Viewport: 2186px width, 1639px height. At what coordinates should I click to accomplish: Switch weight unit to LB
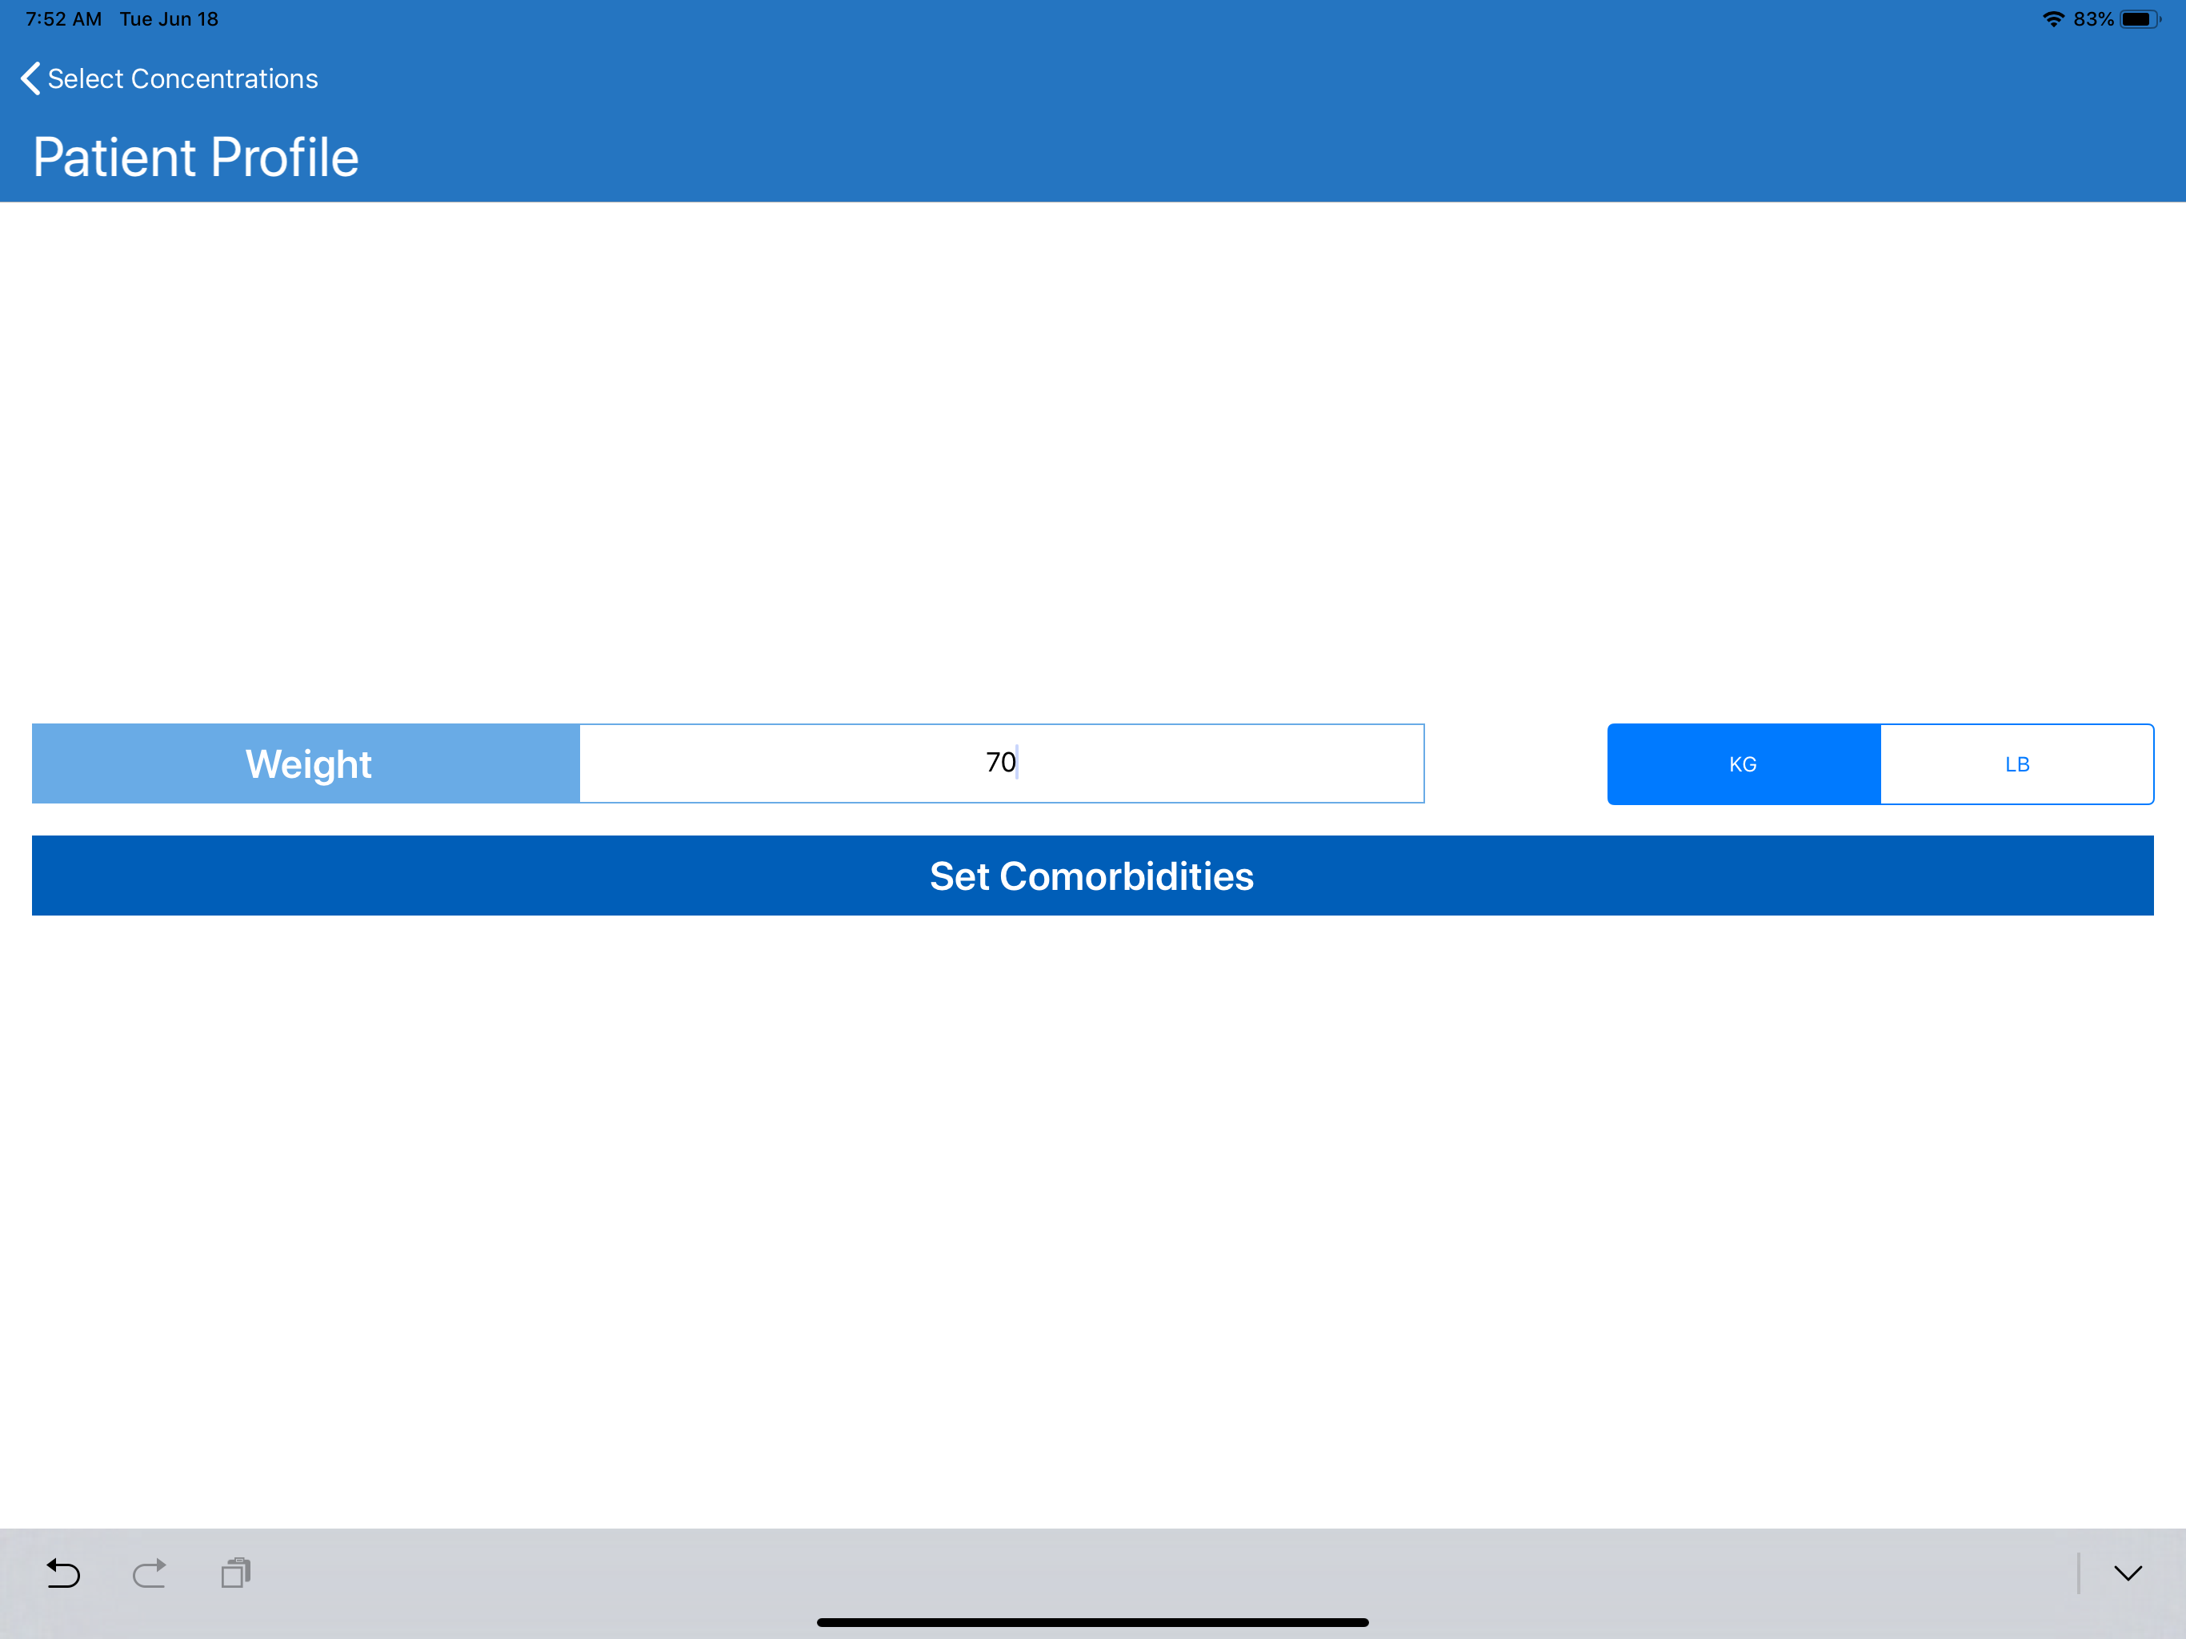2017,764
